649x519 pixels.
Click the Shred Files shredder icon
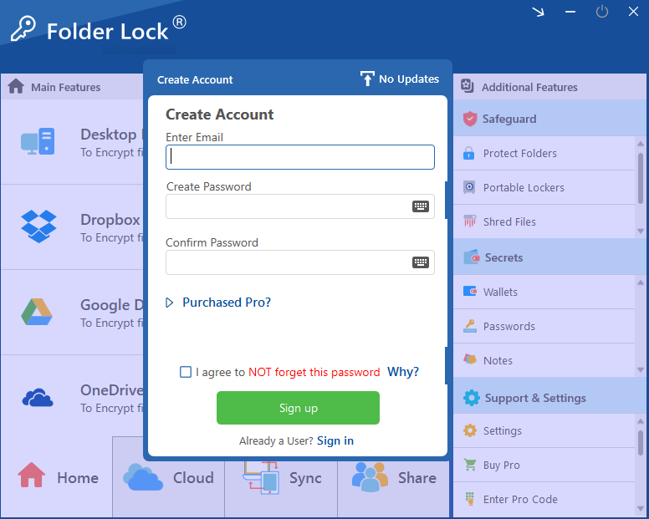[469, 221]
